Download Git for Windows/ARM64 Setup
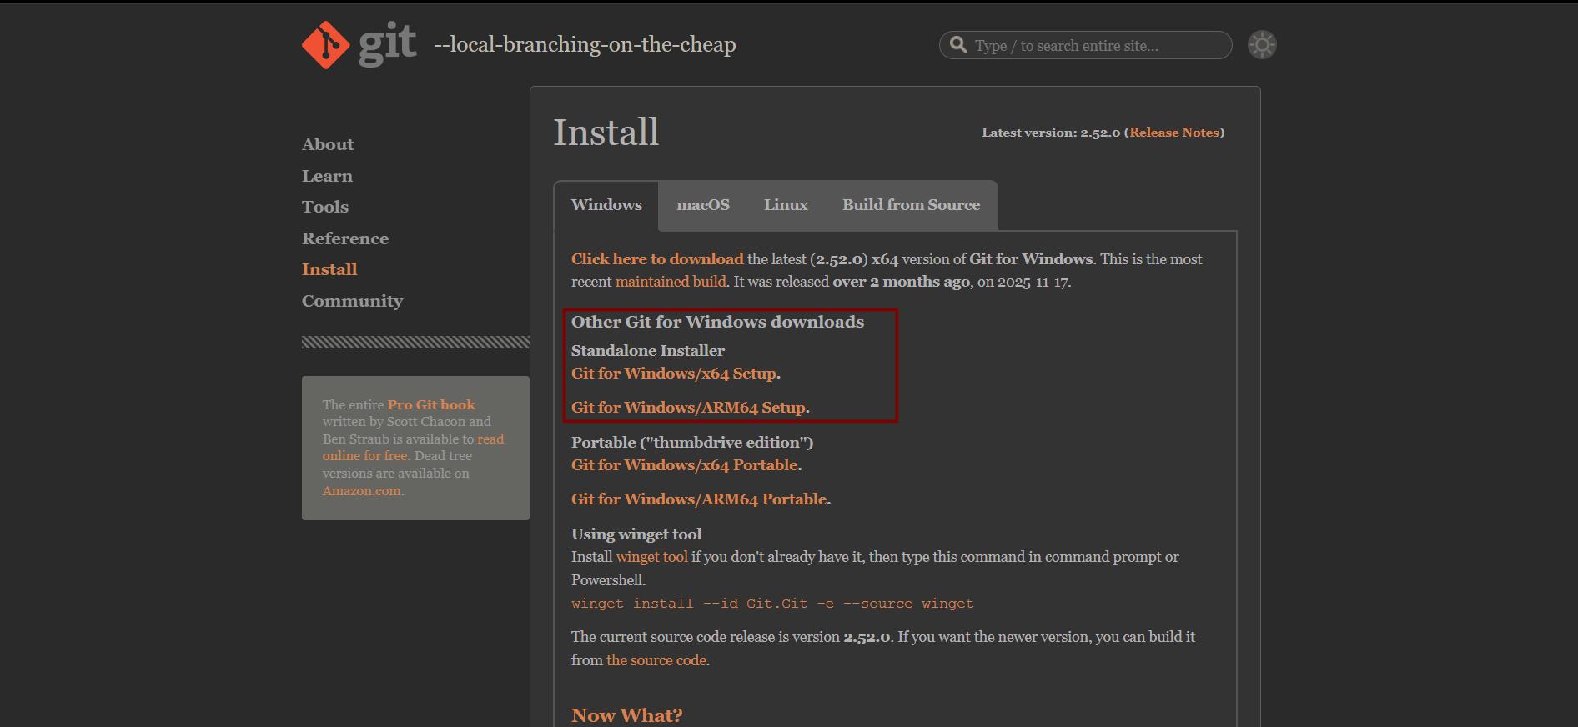This screenshot has width=1578, height=727. pyautogui.click(x=689, y=408)
